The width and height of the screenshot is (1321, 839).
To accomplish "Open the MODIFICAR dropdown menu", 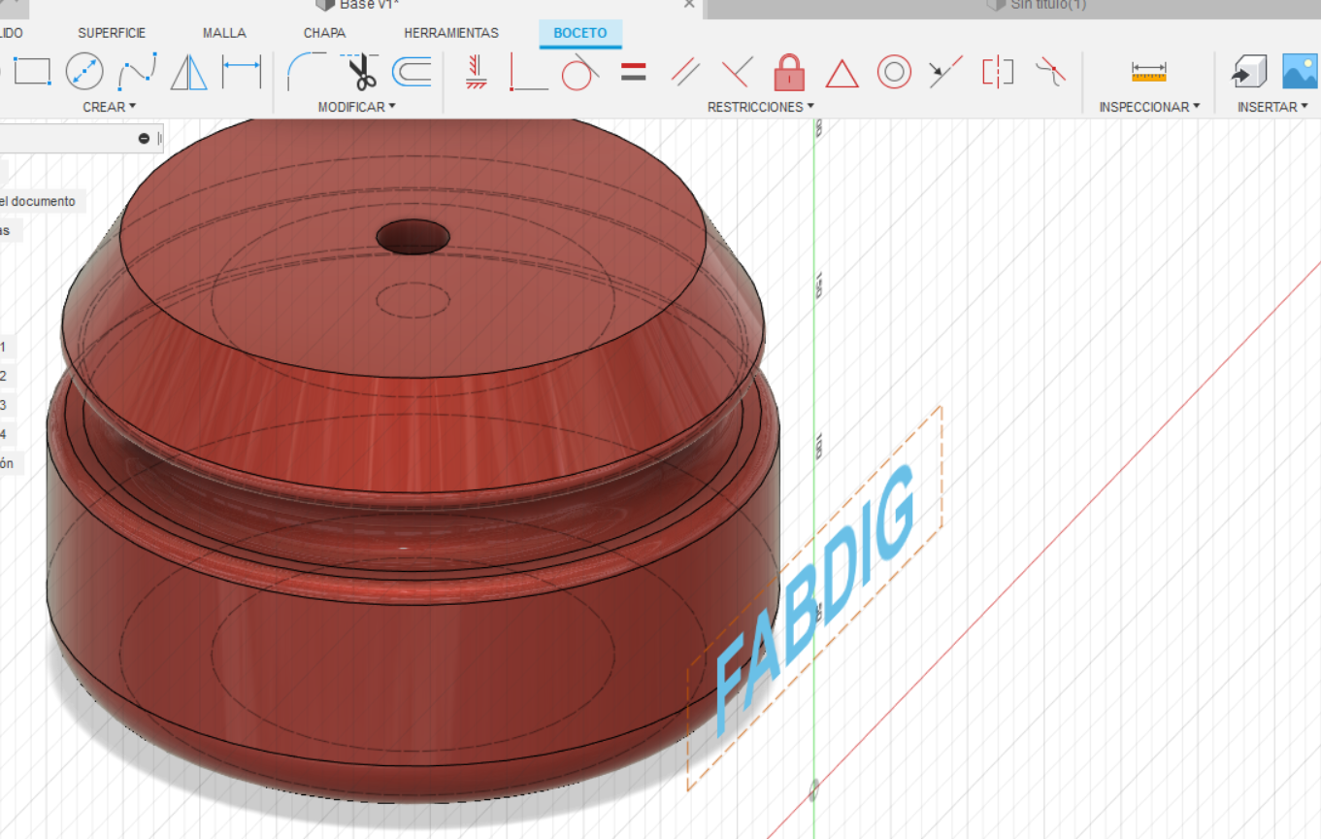I will [356, 107].
